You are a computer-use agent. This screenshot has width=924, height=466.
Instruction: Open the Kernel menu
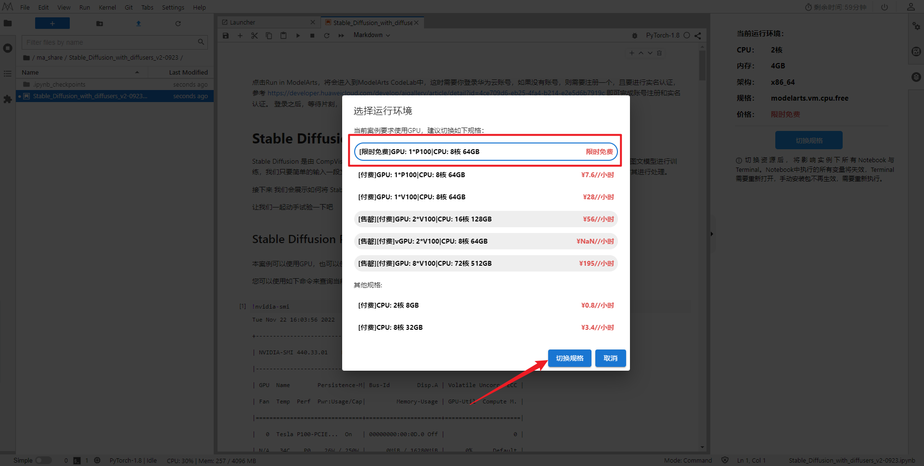click(107, 7)
